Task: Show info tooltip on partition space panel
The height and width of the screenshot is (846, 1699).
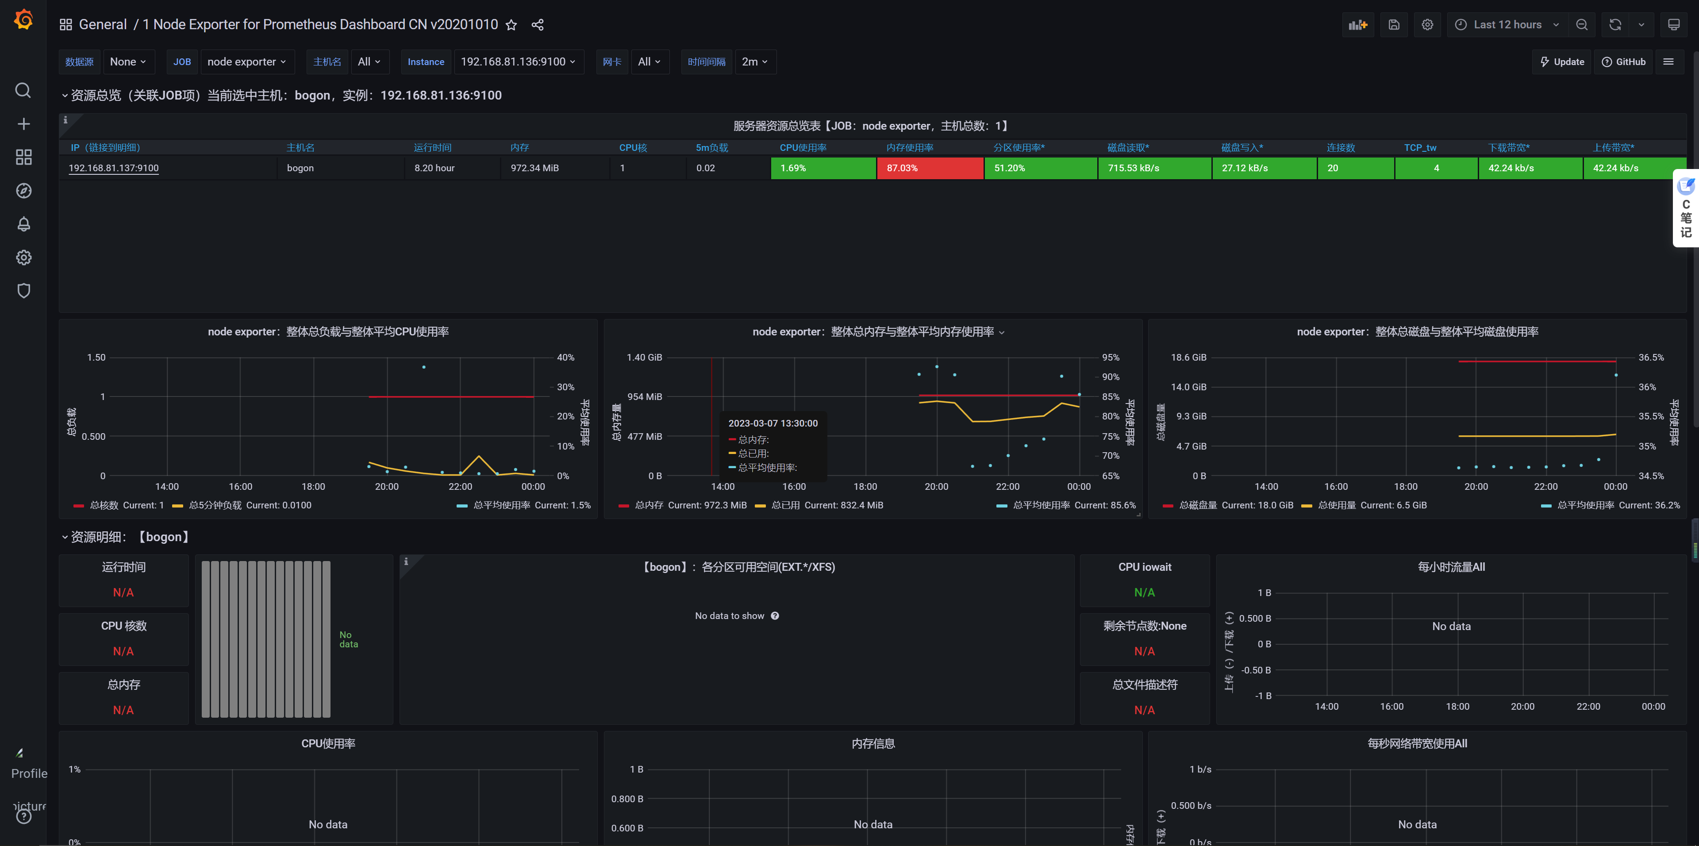Action: click(406, 561)
